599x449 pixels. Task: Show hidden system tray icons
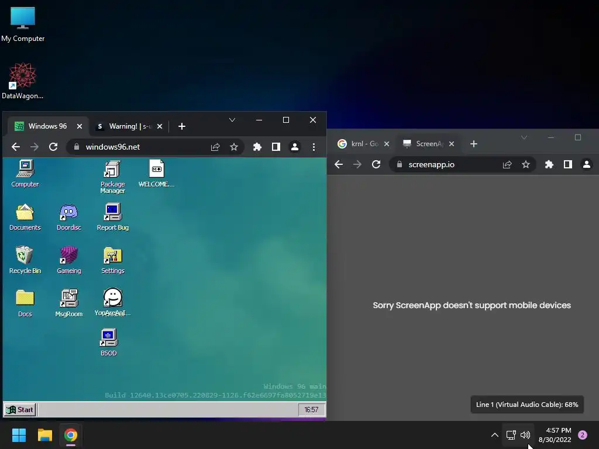pyautogui.click(x=494, y=435)
